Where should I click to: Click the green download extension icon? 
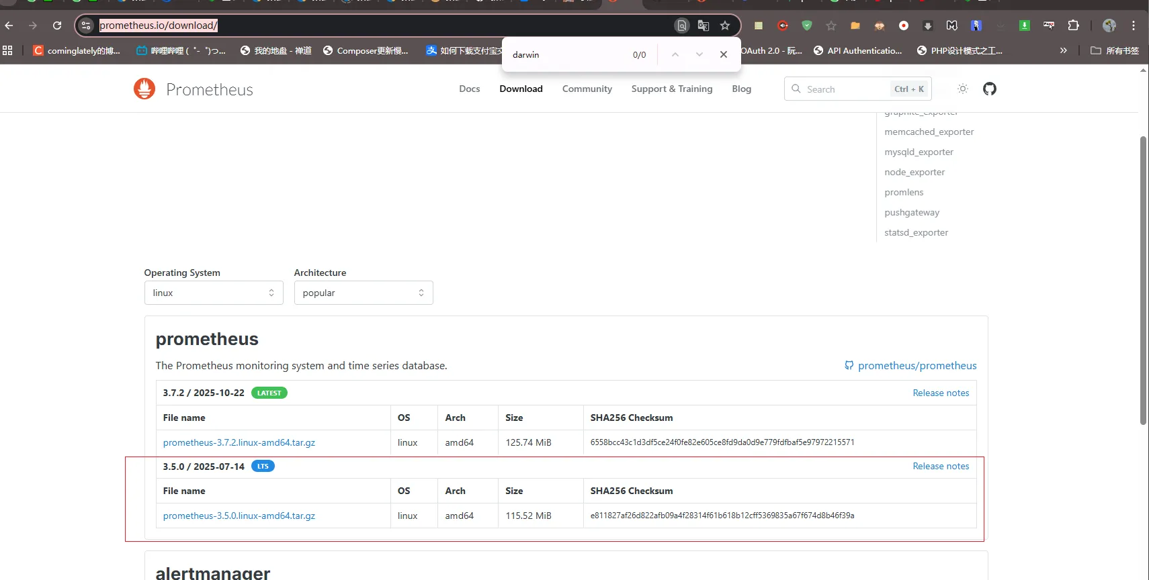[x=1025, y=26]
